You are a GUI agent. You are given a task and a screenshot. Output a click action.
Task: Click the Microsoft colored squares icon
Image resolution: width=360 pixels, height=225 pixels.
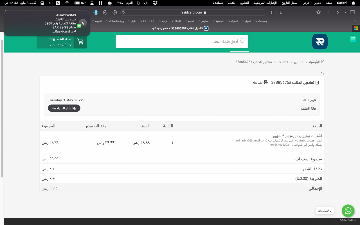[355, 28]
